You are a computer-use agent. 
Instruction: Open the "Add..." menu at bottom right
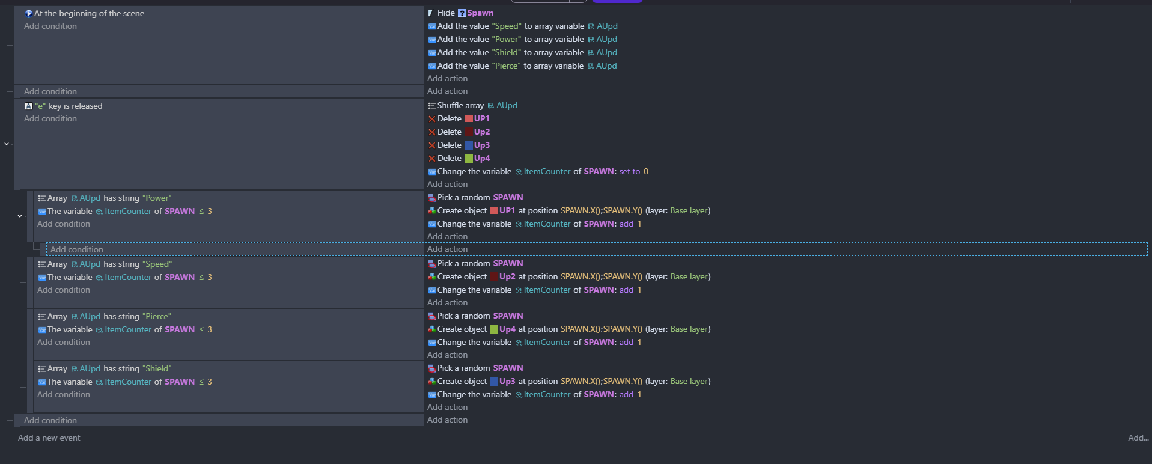[x=1138, y=438]
